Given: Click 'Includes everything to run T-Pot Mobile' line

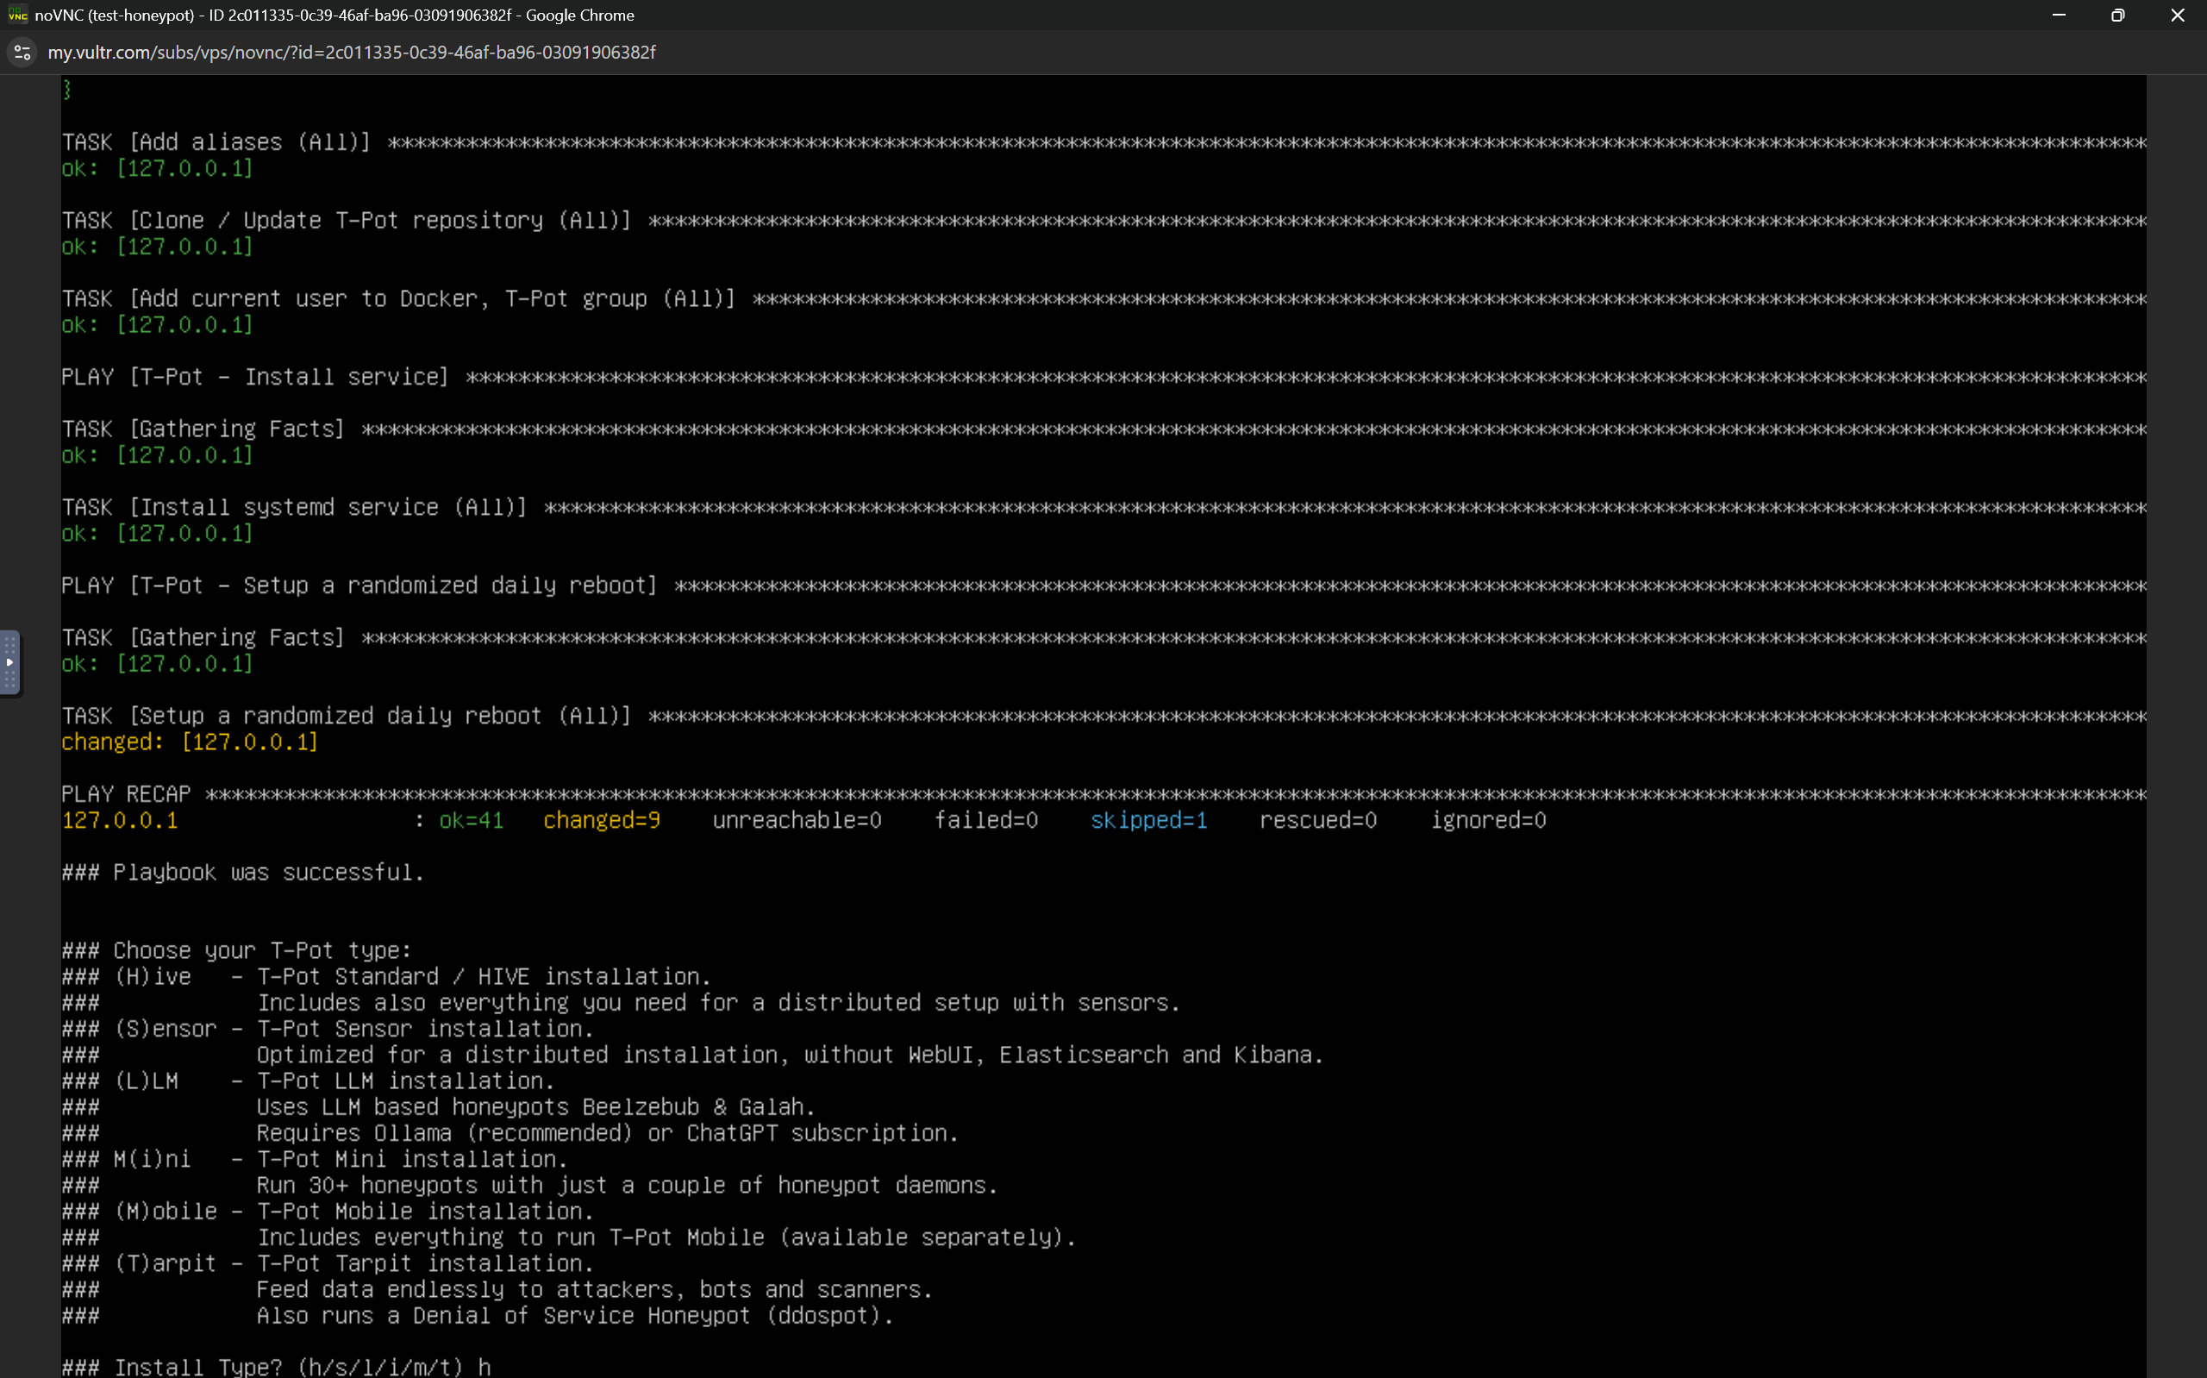Looking at the screenshot, I should (x=666, y=1237).
